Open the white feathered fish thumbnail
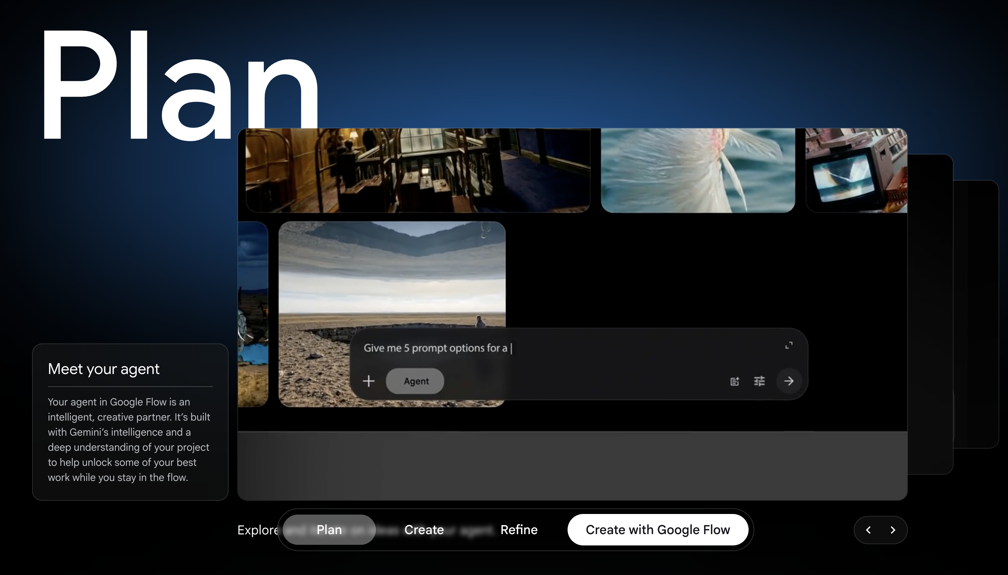 coord(698,170)
